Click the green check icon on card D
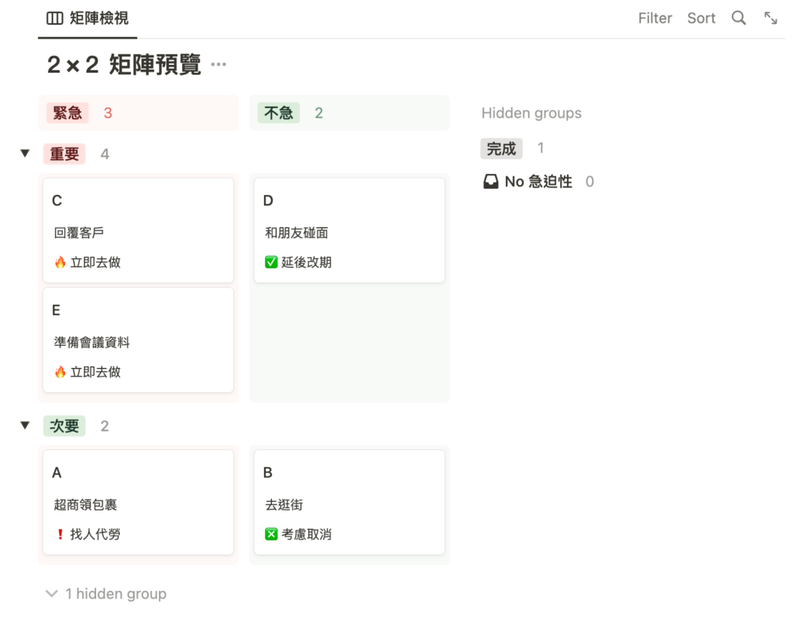The image size is (793, 621). 270,262
